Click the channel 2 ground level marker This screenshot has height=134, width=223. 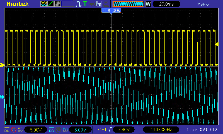point(2,97)
